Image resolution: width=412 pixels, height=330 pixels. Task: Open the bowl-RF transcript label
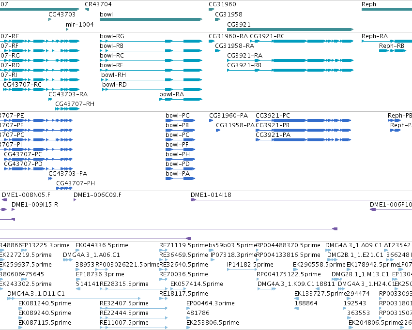tap(111, 65)
